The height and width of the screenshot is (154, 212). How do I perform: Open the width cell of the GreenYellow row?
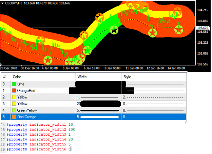(x=98, y=110)
